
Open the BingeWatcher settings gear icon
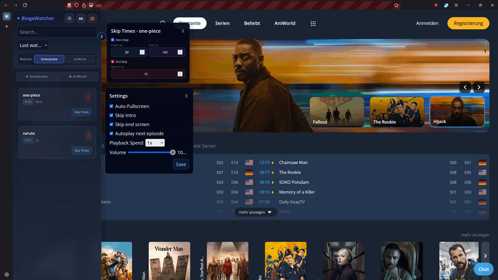click(x=69, y=18)
